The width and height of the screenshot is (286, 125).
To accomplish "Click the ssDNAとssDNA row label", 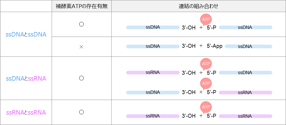I will click(26, 35).
